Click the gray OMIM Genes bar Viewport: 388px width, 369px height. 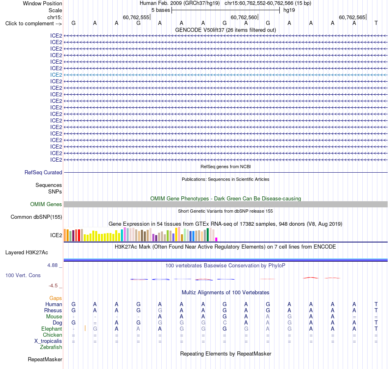pyautogui.click(x=225, y=204)
